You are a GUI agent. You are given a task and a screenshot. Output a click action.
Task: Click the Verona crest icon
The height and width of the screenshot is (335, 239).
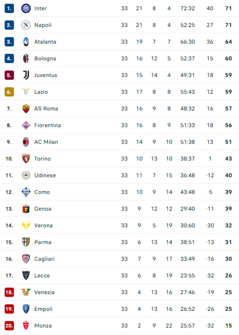[26, 225]
